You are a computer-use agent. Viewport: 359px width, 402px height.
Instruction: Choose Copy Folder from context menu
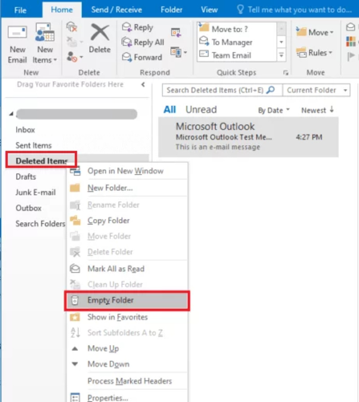[x=127, y=220]
